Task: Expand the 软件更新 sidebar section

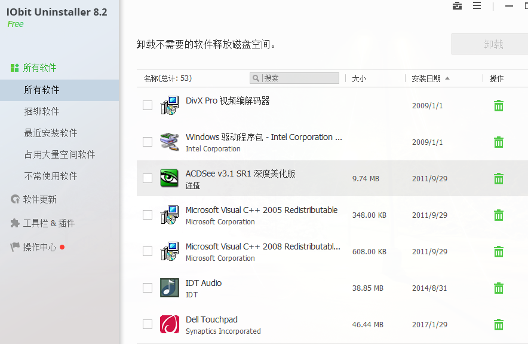Action: pyautogui.click(x=39, y=199)
